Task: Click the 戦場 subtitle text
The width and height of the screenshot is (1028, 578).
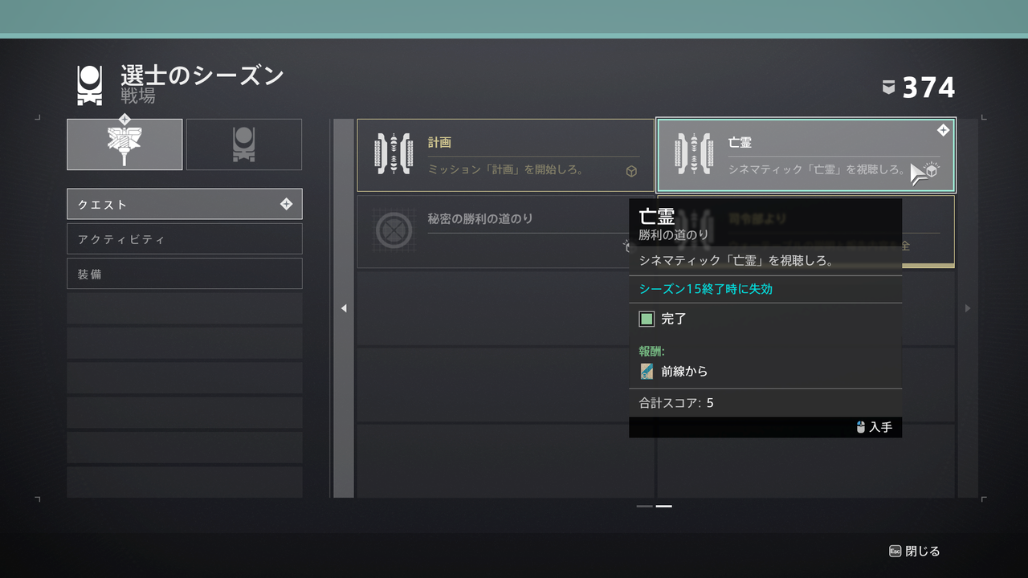Action: (138, 96)
